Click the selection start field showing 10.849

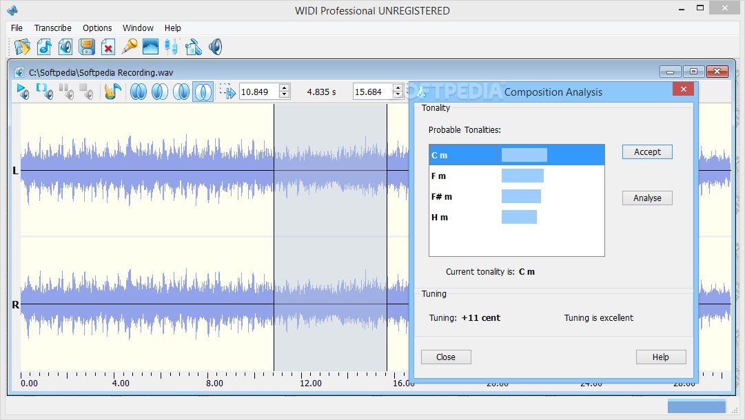point(259,92)
